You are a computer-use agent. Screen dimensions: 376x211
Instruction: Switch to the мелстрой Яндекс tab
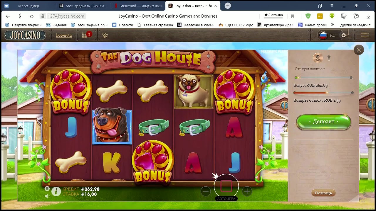pos(138,6)
